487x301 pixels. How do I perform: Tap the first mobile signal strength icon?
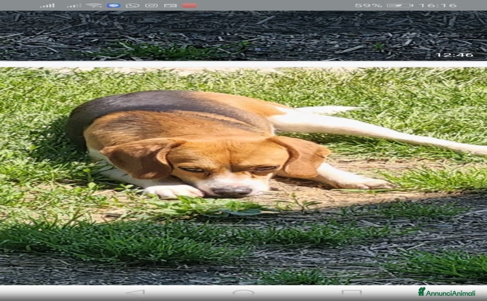tap(47, 5)
